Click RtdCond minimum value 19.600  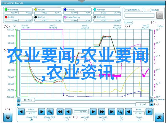point(41,13)
